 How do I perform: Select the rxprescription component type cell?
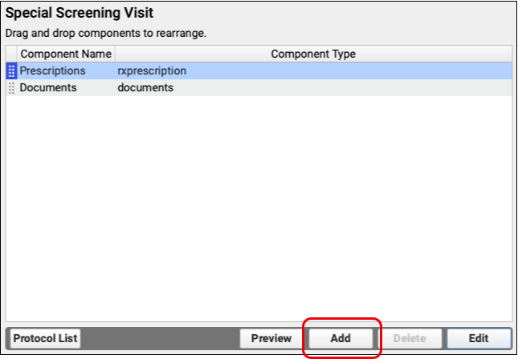click(152, 71)
